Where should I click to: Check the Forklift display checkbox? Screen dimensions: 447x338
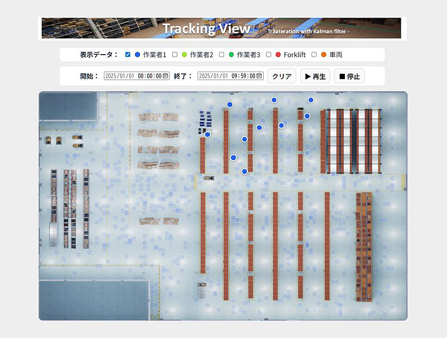point(269,55)
